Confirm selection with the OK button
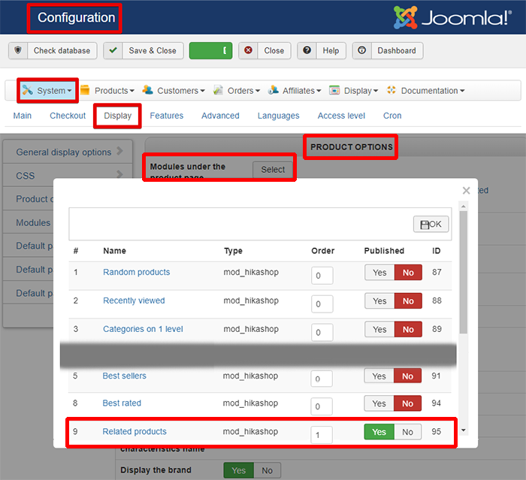Screen dimensions: 526x480 pos(431,224)
